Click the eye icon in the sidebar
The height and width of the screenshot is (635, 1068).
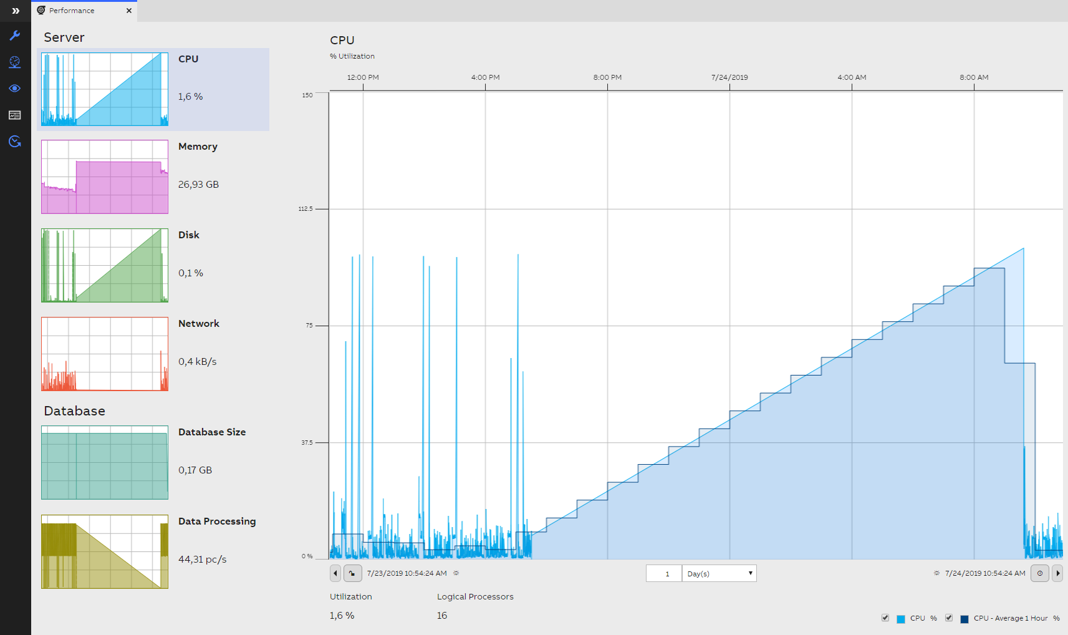15,89
